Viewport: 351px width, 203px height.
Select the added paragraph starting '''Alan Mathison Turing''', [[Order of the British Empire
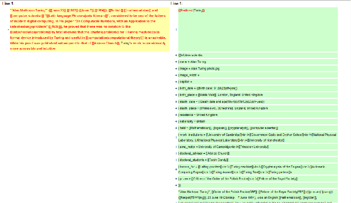(258, 196)
